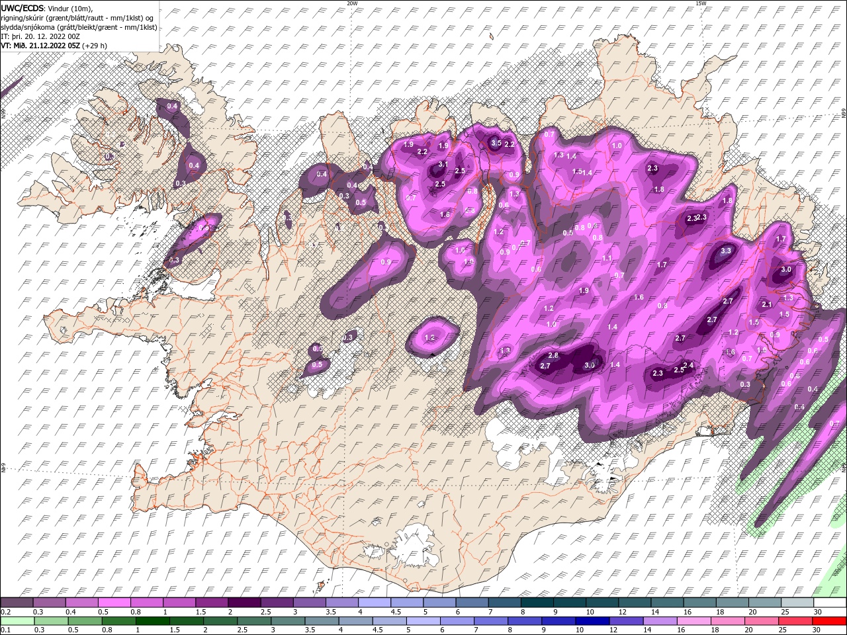Click the 2.1 snowfall value on the map
The width and height of the screenshot is (847, 635).
(x=767, y=305)
